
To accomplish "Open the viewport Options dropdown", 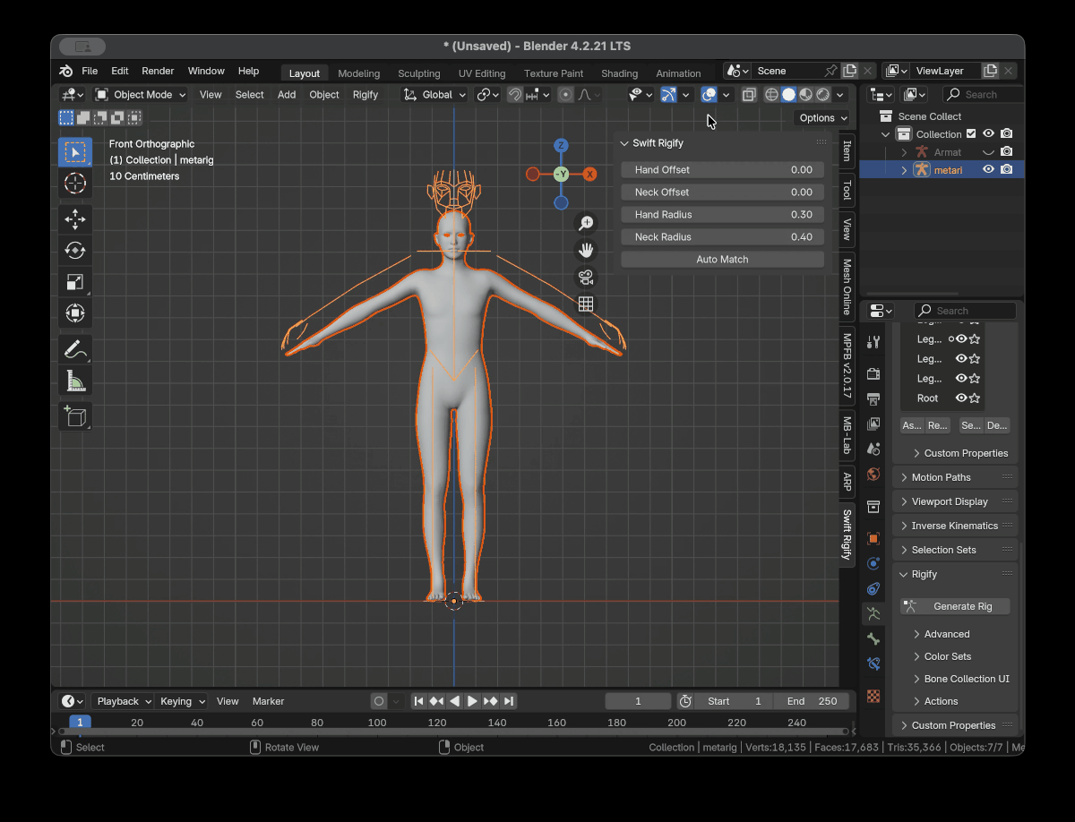I will pos(822,118).
